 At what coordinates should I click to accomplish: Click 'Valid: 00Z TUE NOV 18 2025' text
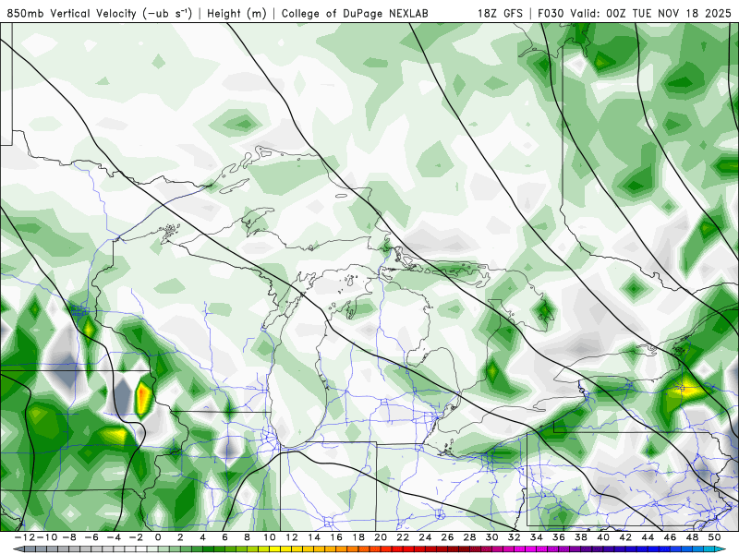[651, 13]
